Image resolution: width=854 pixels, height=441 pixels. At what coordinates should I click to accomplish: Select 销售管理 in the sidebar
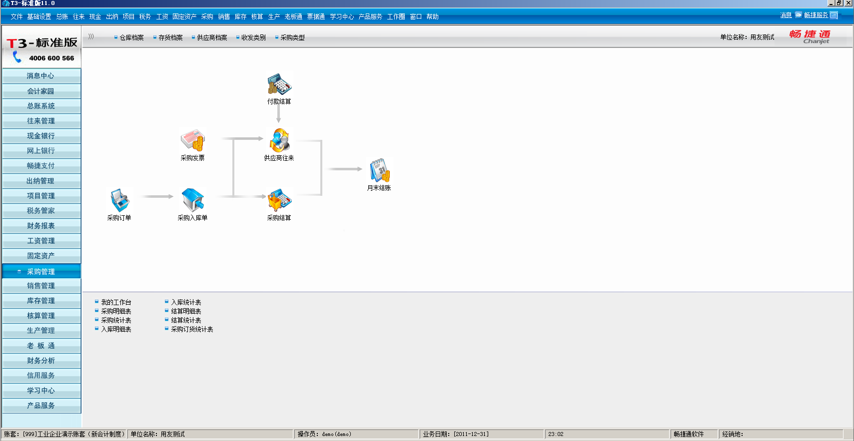coord(41,286)
